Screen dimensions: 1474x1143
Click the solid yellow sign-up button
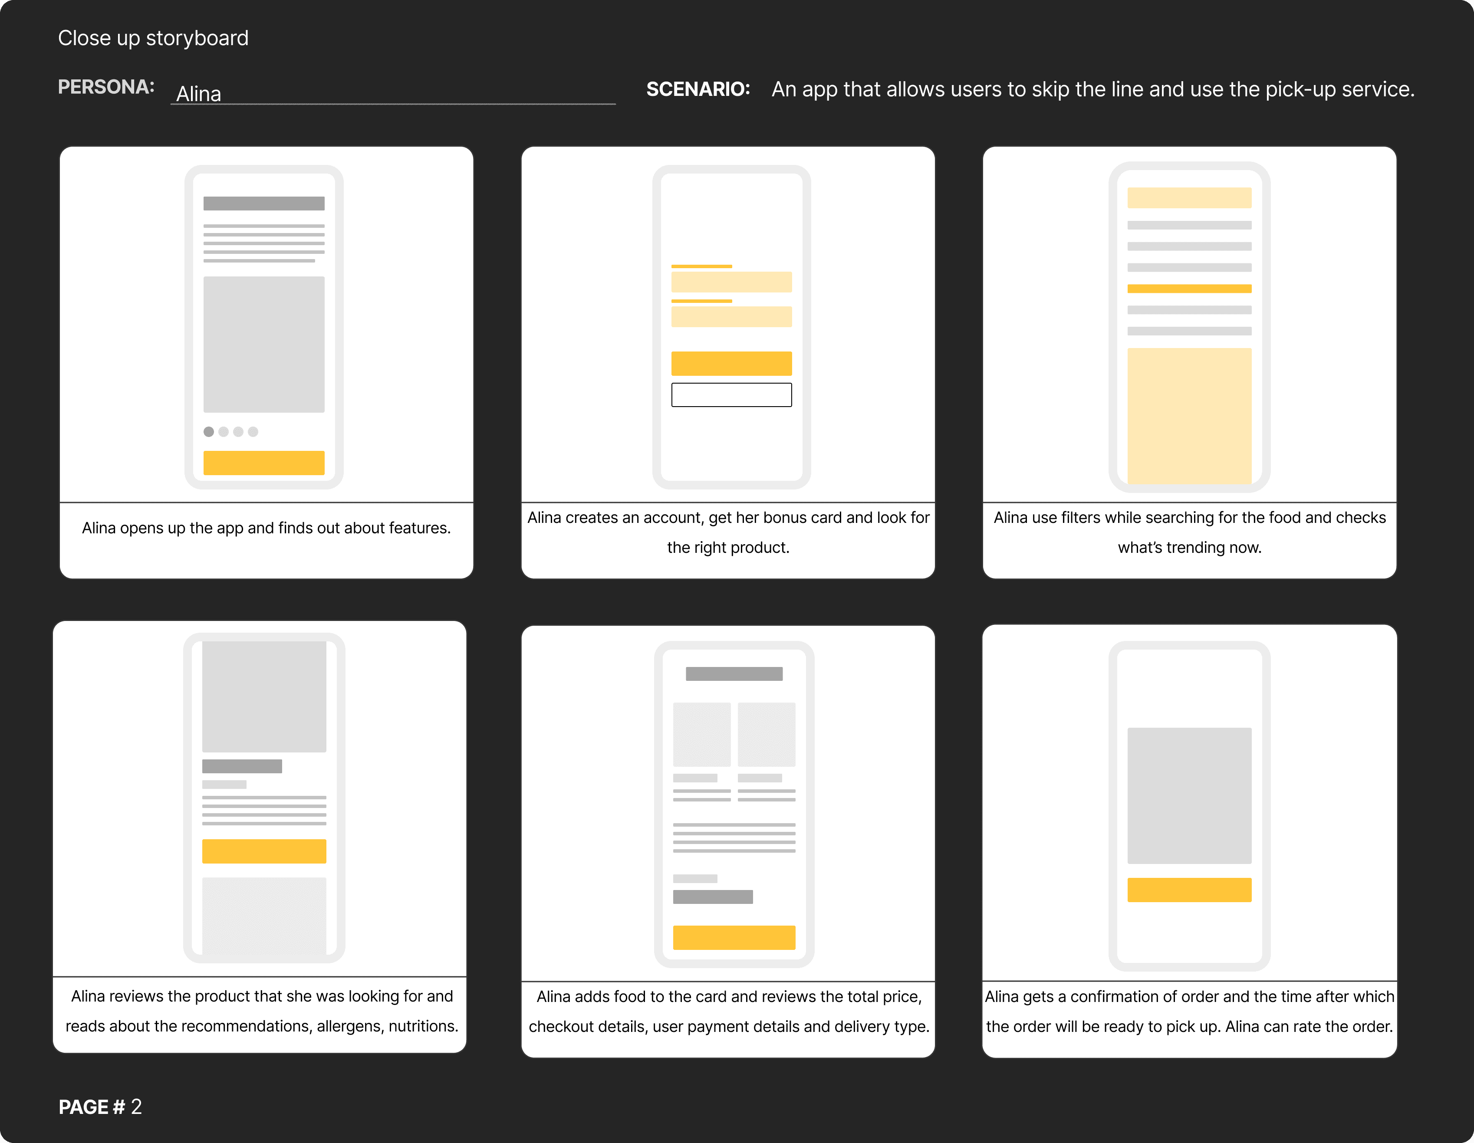[x=731, y=364]
